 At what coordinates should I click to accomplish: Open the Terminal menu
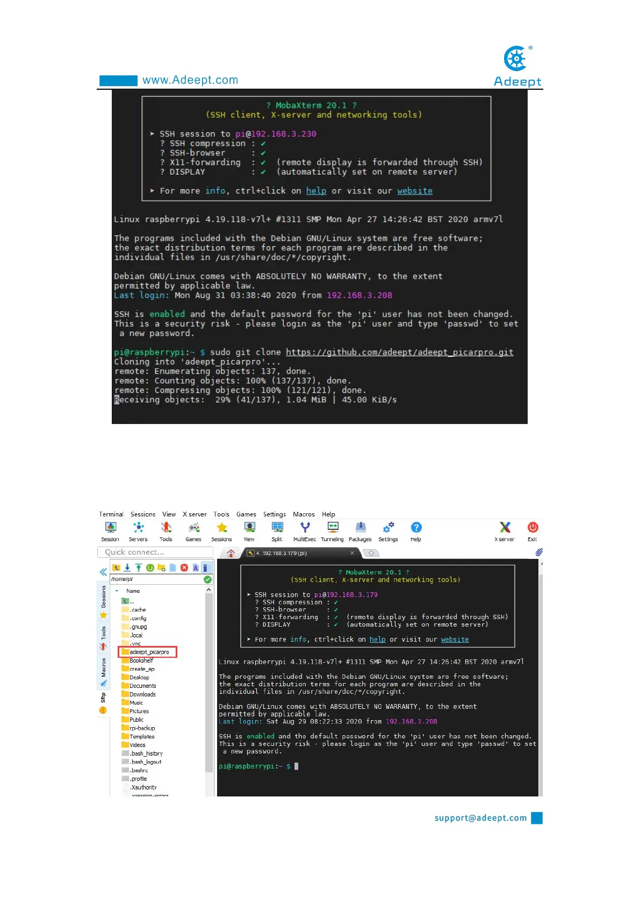pos(111,514)
